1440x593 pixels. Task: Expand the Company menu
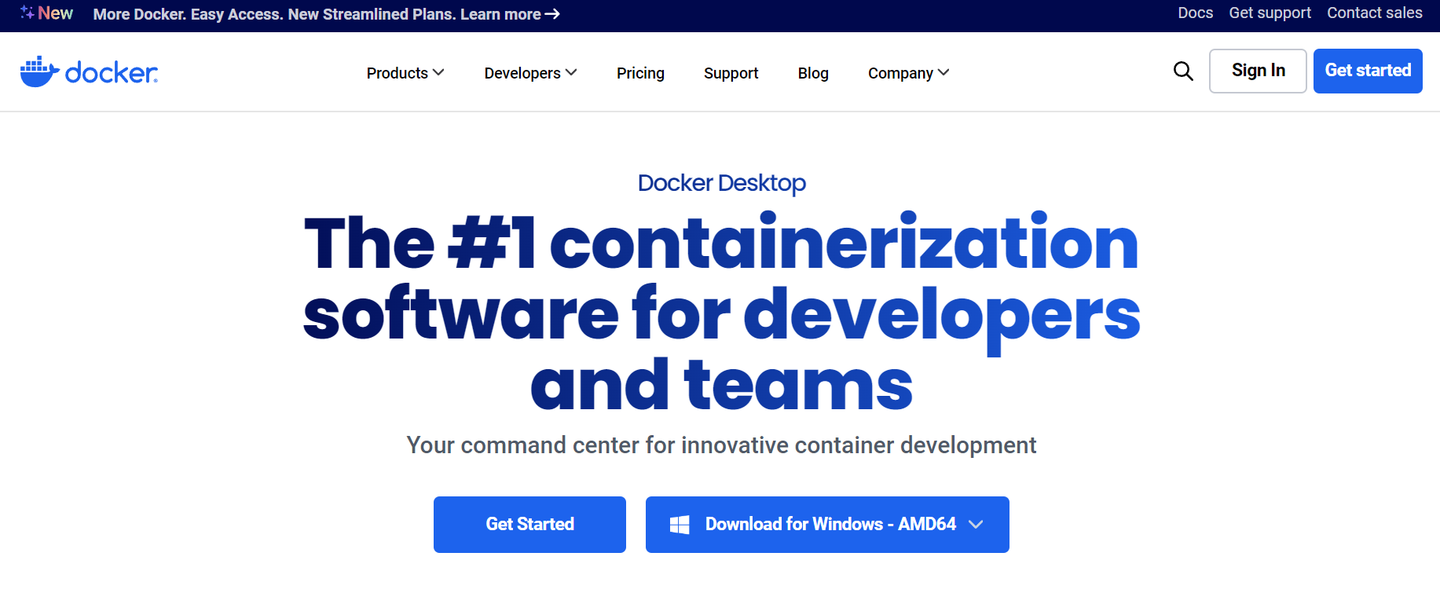(909, 73)
